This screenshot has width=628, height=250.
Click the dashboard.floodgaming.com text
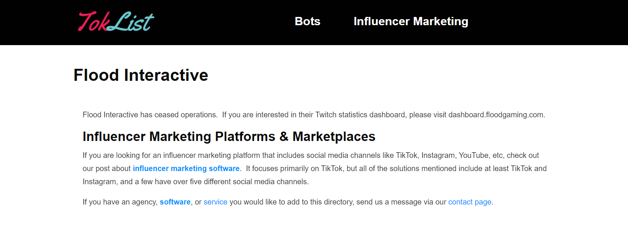[496, 115]
